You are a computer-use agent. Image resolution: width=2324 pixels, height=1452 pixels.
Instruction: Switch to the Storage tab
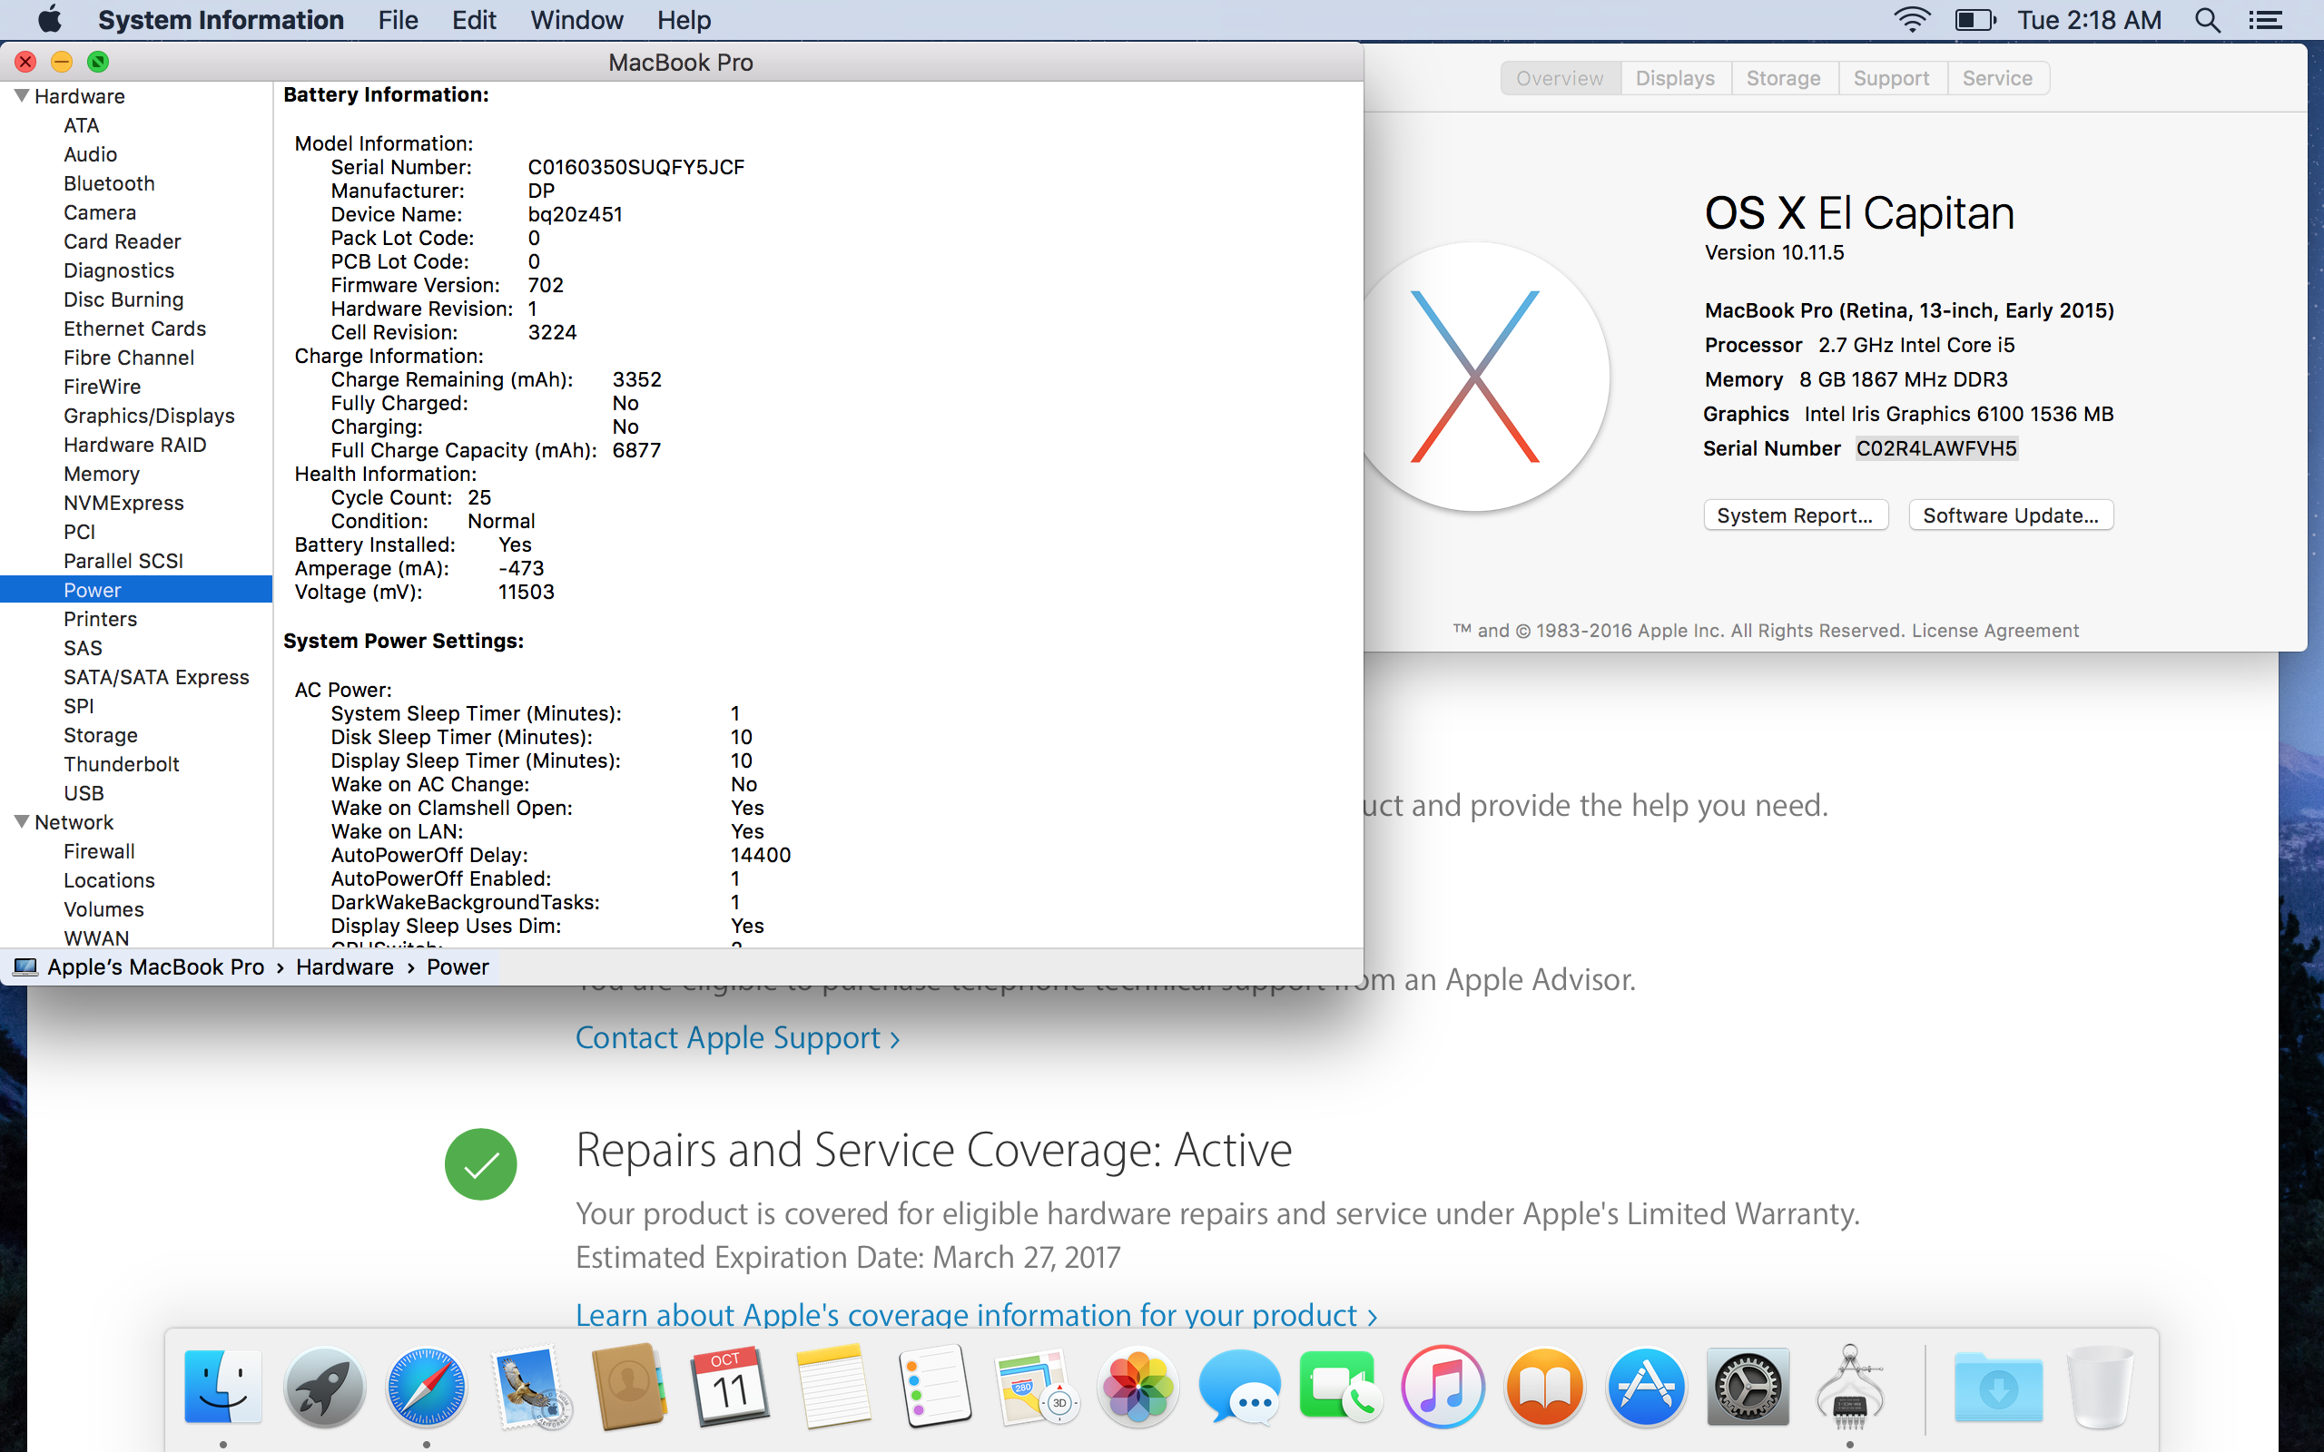(1782, 78)
